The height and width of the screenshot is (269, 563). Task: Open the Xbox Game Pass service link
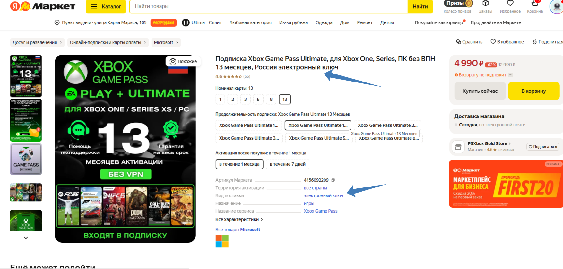[x=321, y=211]
